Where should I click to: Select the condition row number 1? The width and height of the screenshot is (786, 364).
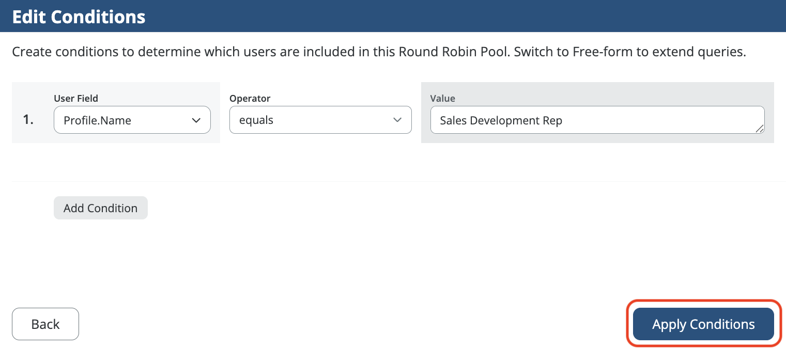(28, 120)
